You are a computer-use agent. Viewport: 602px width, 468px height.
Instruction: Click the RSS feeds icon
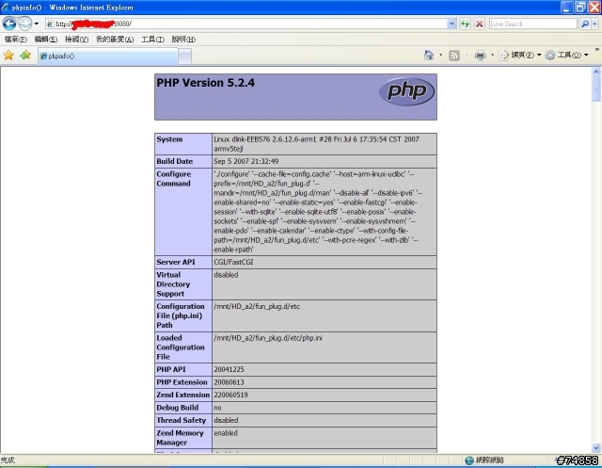pos(454,56)
